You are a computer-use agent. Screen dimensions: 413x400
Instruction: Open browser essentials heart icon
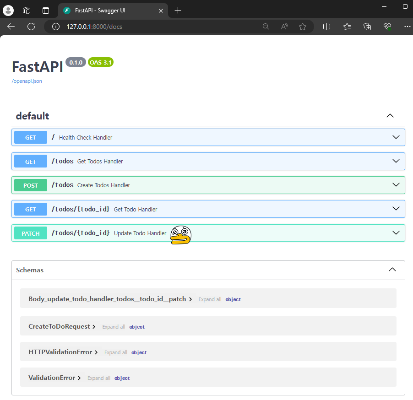(x=387, y=27)
